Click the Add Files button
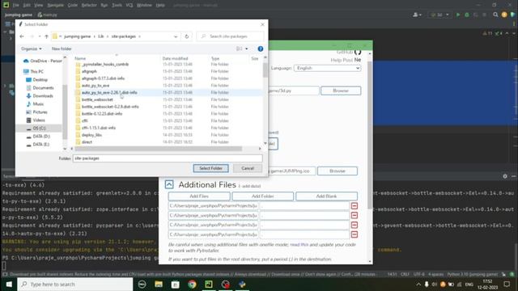The image size is (518, 291). coord(199,196)
